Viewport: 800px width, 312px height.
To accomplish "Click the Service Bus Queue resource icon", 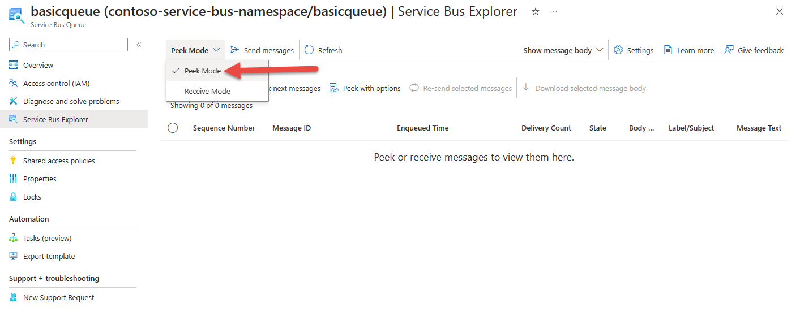I will point(17,15).
